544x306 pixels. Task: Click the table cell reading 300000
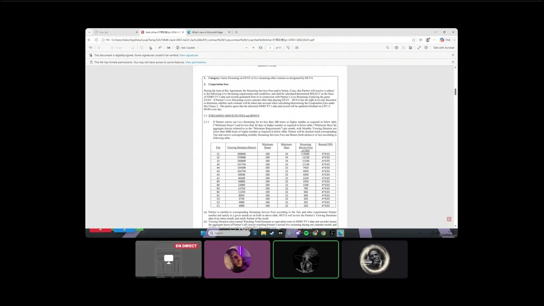click(x=241, y=154)
